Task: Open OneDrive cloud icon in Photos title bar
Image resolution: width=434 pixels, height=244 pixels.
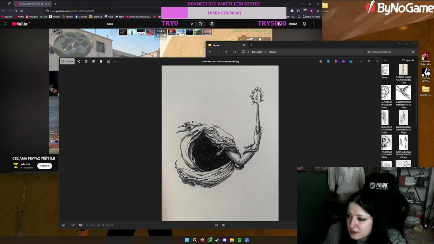Action: [x=351, y=61]
